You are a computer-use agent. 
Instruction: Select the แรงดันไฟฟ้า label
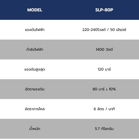(x=35, y=30)
